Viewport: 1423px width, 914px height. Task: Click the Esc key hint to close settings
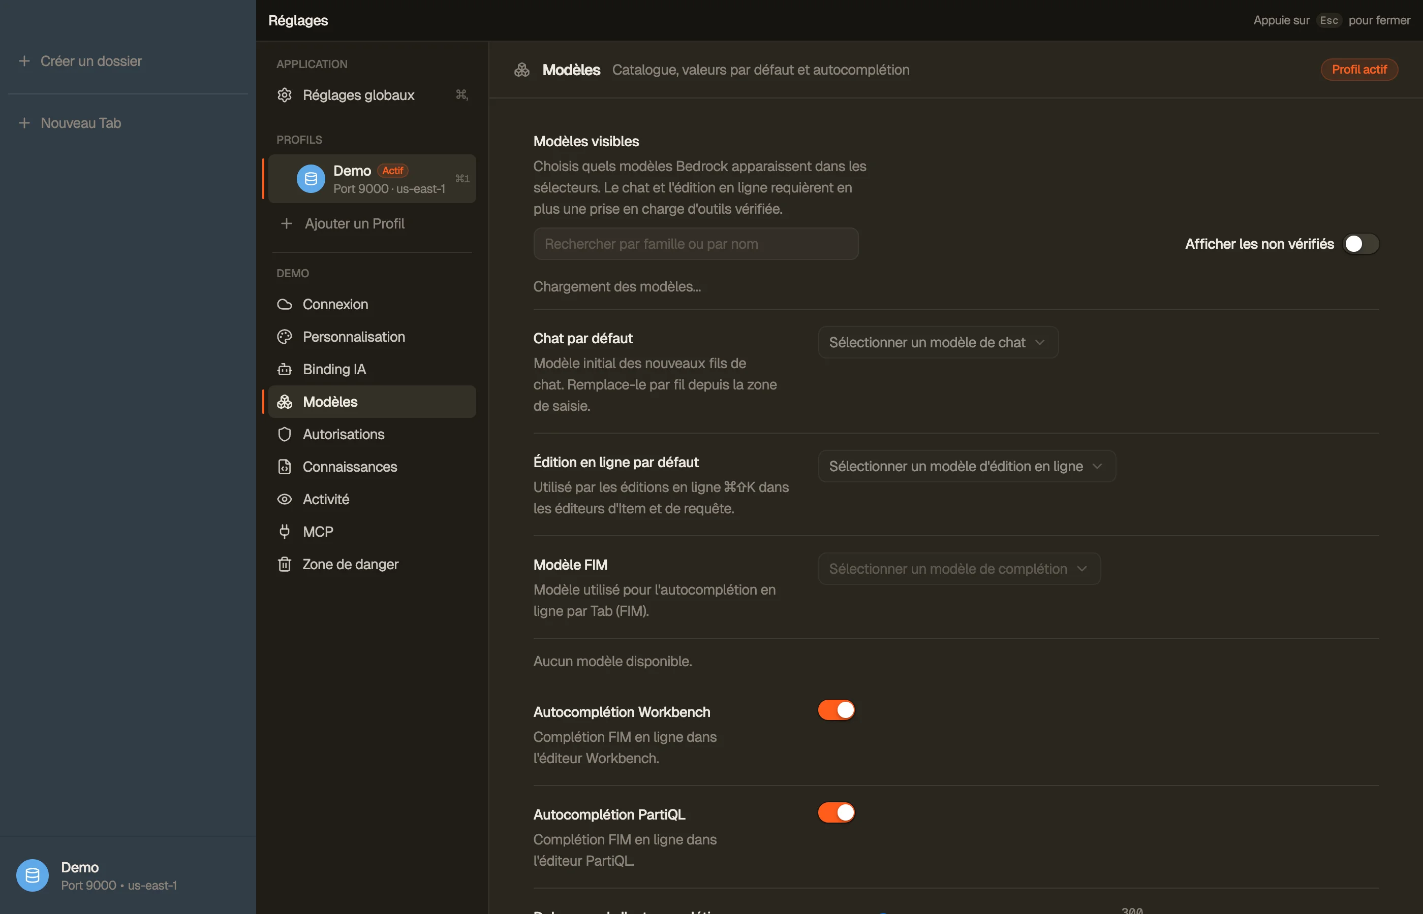[1328, 20]
